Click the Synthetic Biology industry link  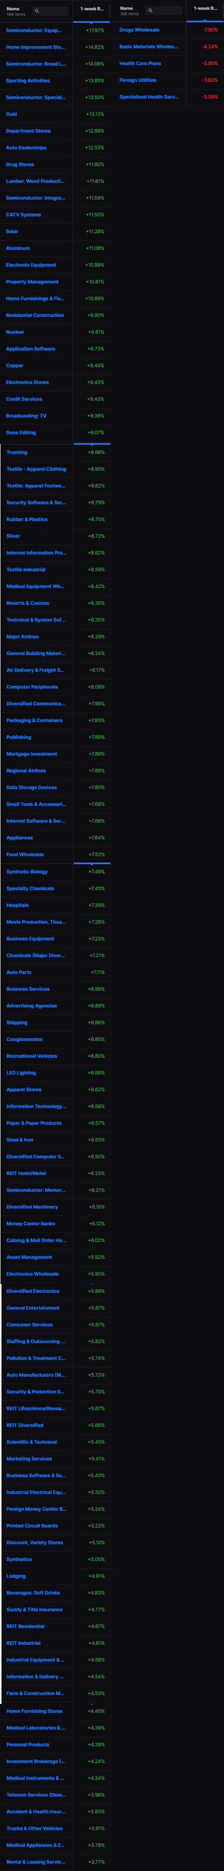click(x=27, y=871)
